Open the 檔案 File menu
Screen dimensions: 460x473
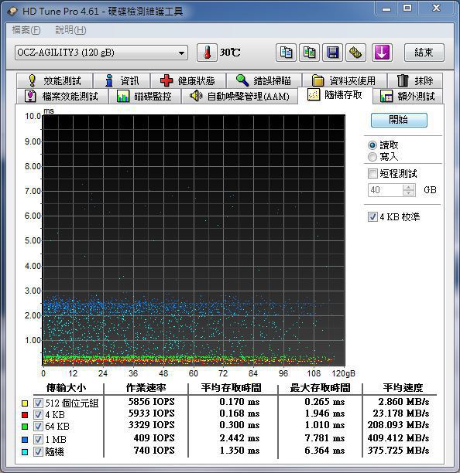(x=26, y=30)
